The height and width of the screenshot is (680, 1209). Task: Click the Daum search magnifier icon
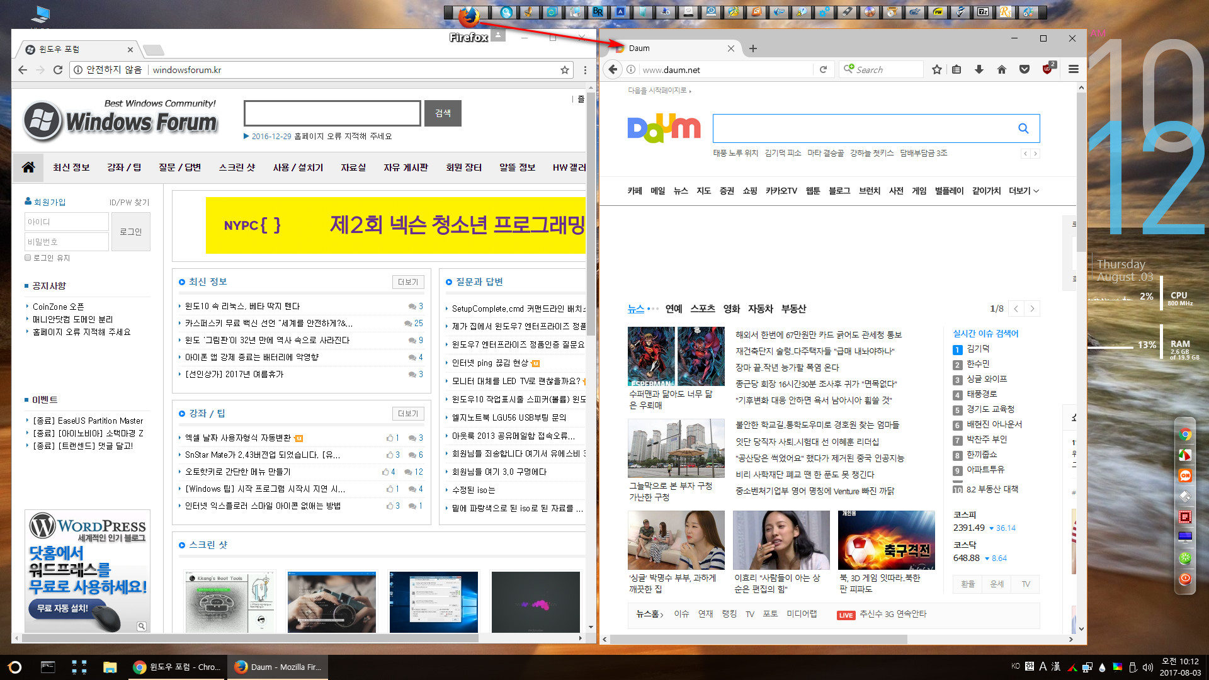click(x=1023, y=128)
